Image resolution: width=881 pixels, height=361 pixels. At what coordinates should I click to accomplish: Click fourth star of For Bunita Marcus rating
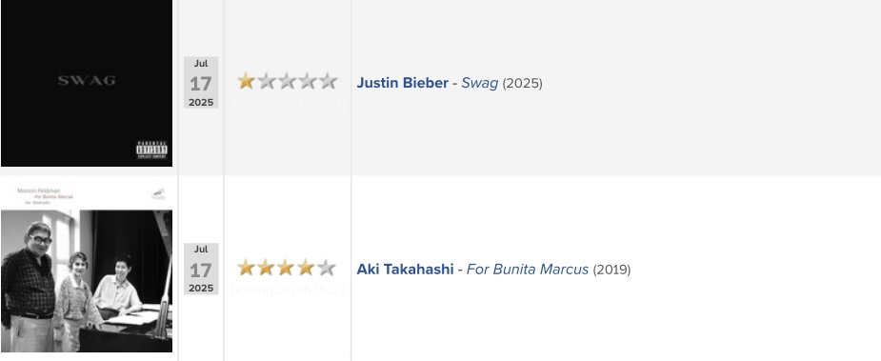click(x=306, y=267)
